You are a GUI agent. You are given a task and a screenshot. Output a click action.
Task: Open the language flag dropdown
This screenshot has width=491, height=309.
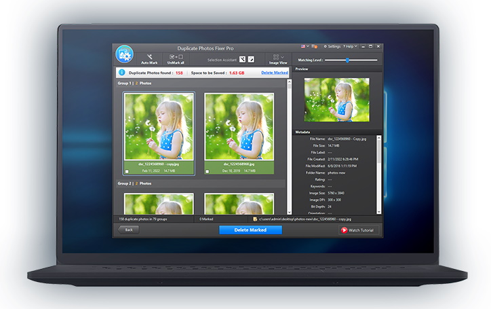(305, 47)
